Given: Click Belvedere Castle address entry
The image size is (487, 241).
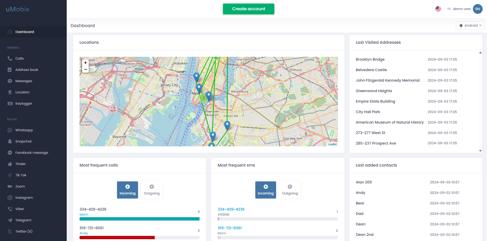Looking at the screenshot, I should (371, 70).
